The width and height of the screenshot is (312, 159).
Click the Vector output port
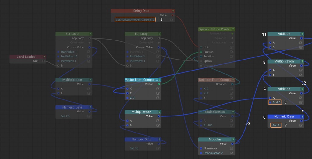[158, 84]
